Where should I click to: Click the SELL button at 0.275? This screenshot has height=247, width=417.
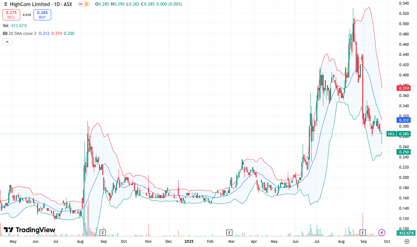pyautogui.click(x=11, y=15)
